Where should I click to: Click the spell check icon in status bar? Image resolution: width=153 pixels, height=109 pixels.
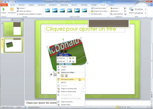click(x=25, y=107)
